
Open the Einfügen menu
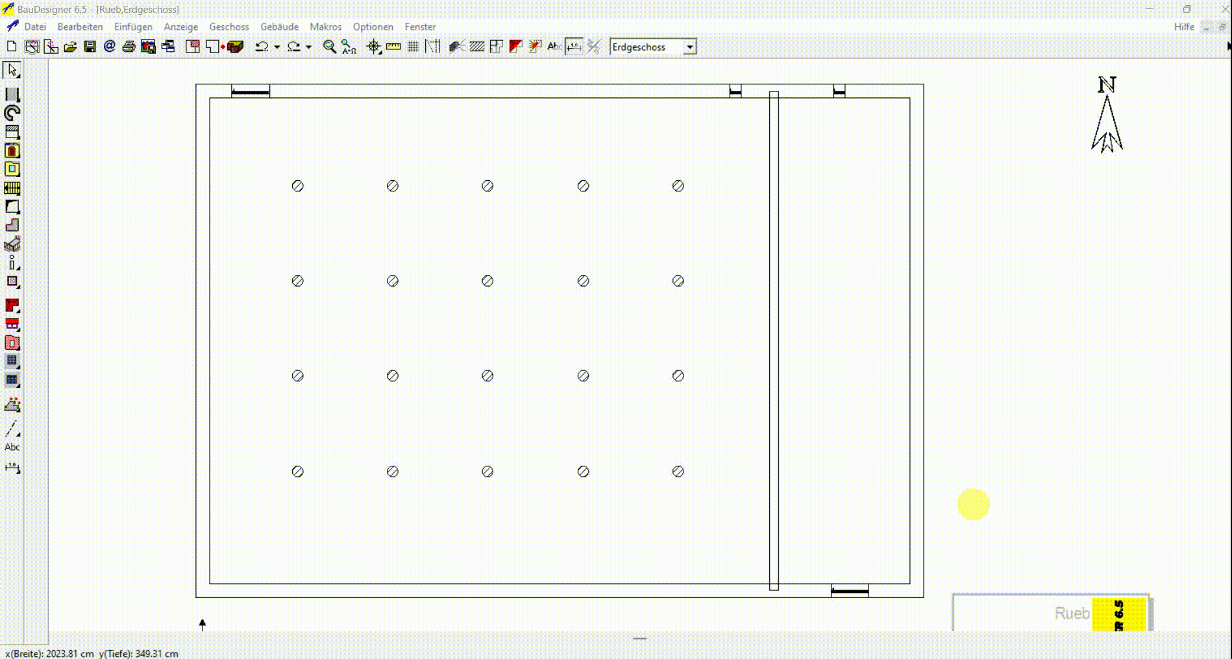tap(133, 27)
